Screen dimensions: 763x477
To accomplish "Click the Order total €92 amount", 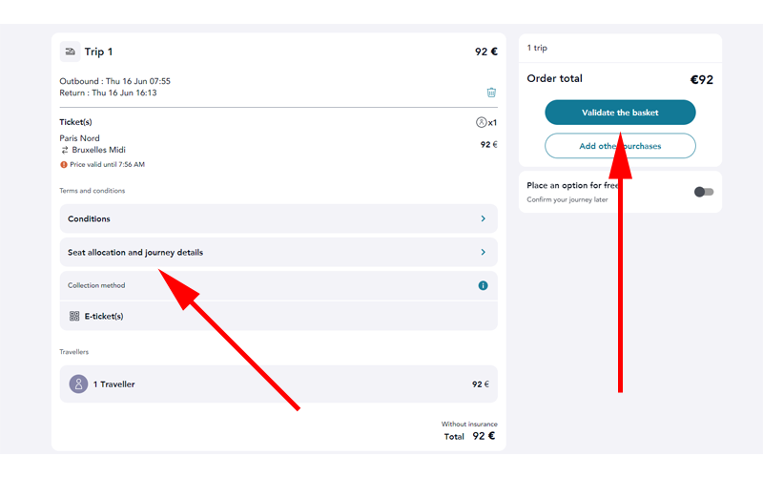I will tap(702, 80).
